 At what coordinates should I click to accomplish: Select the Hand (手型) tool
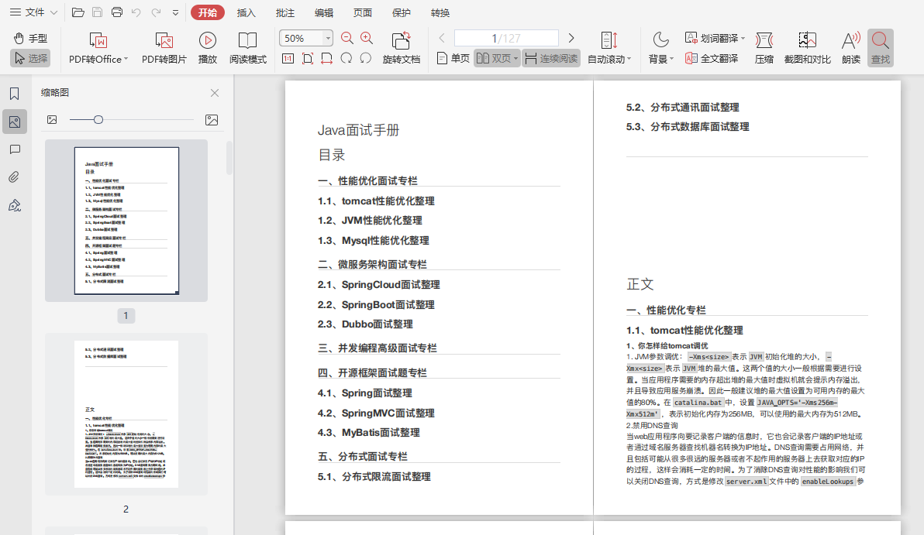pos(30,38)
